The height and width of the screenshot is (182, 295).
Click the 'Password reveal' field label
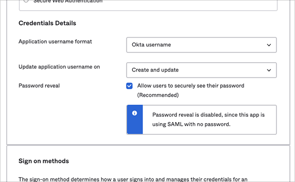39,86
